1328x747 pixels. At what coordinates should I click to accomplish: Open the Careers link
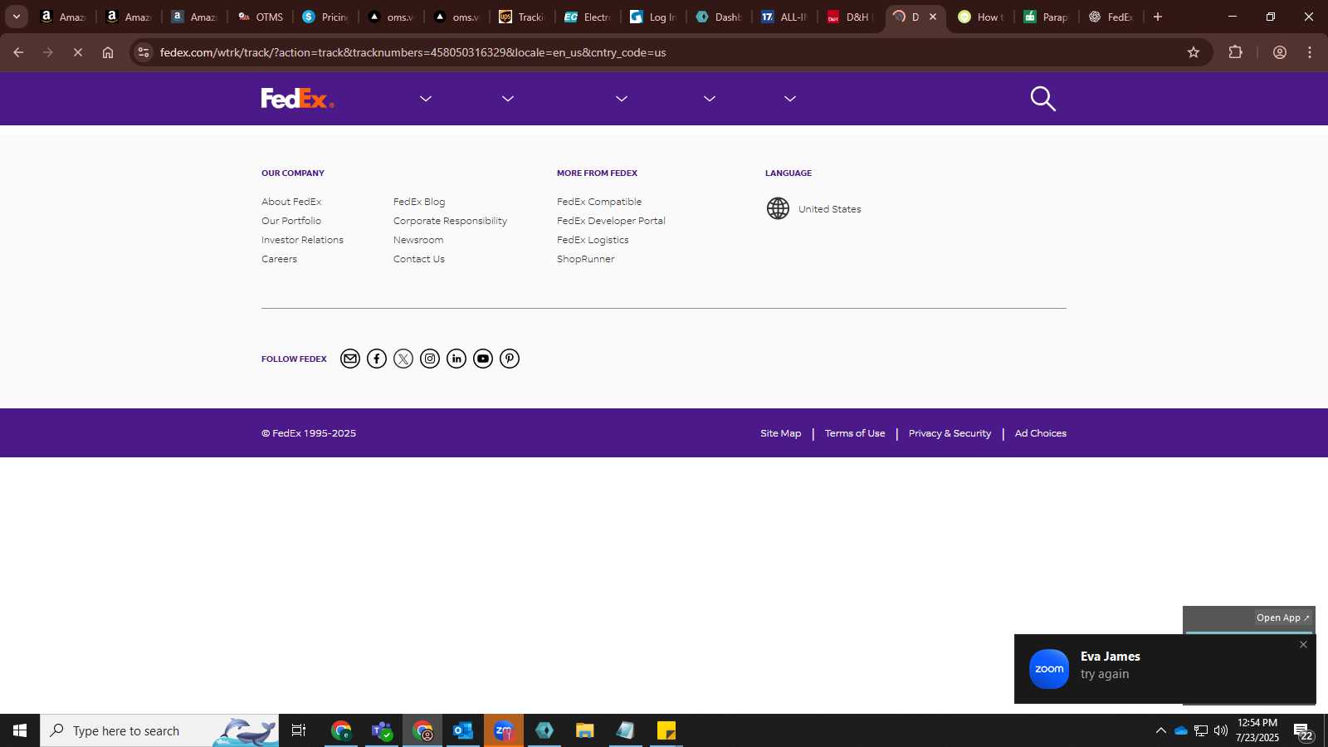coord(279,259)
